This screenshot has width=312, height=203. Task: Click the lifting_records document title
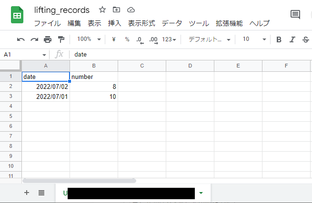(61, 10)
